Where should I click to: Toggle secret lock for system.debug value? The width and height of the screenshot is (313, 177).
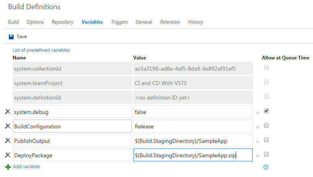pyautogui.click(x=257, y=112)
